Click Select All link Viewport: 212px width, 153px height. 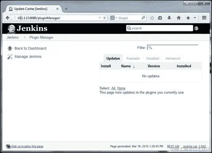tap(113, 88)
